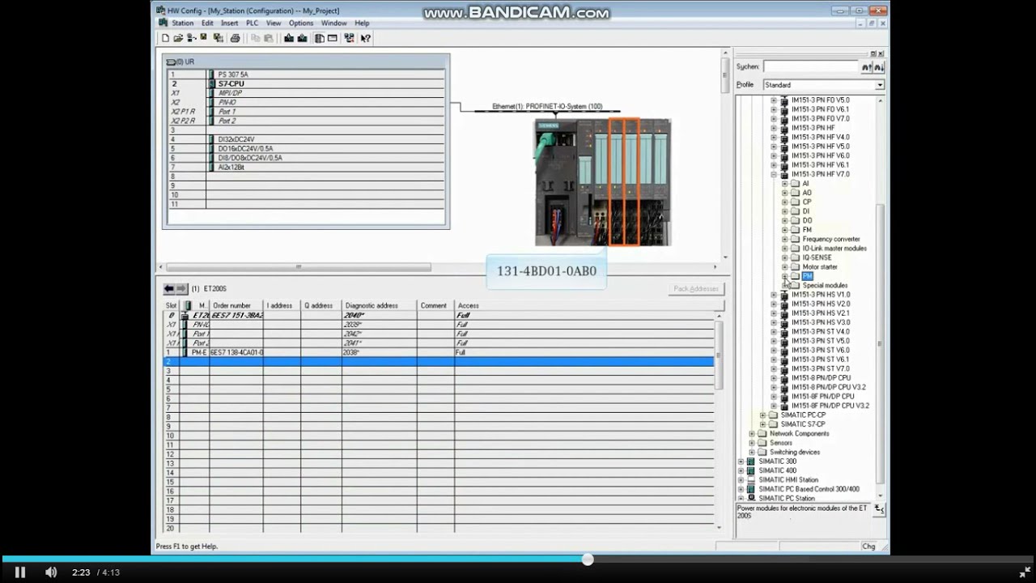Viewport: 1036px width, 583px height.
Task: Click the back arrow in ET200S panel
Action: [x=168, y=288]
